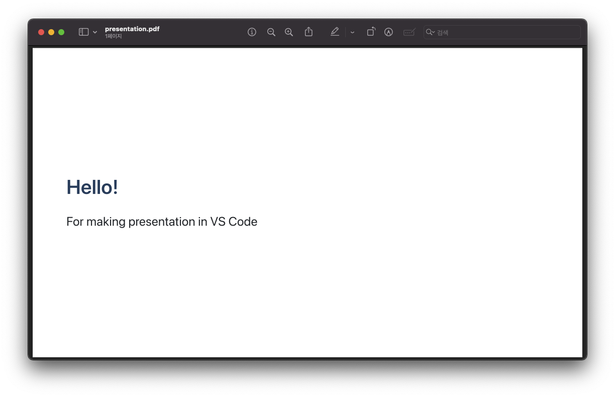Viewport: 615px width, 397px height.
Task: Click the presentation.pdf window title
Action: (x=132, y=29)
